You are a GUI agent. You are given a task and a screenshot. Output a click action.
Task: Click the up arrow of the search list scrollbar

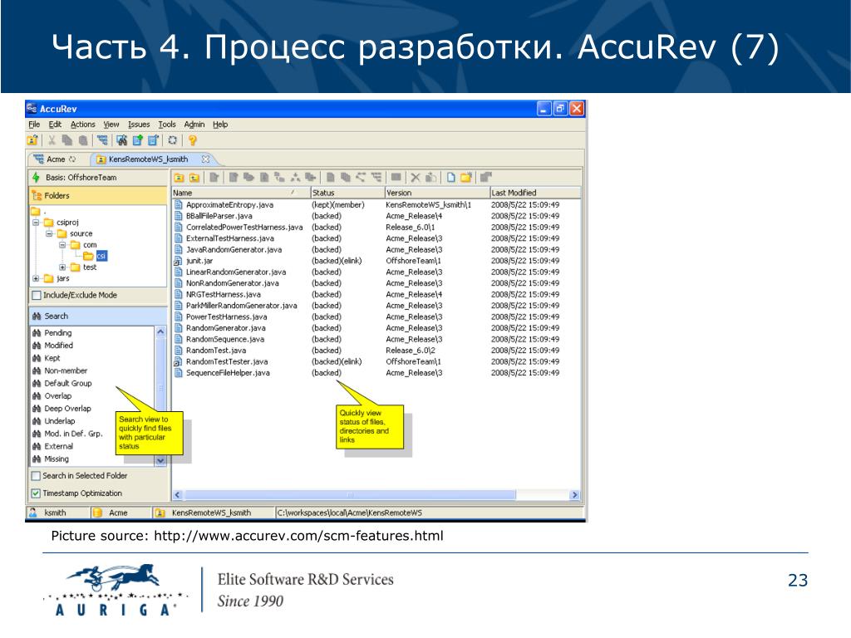coord(160,331)
